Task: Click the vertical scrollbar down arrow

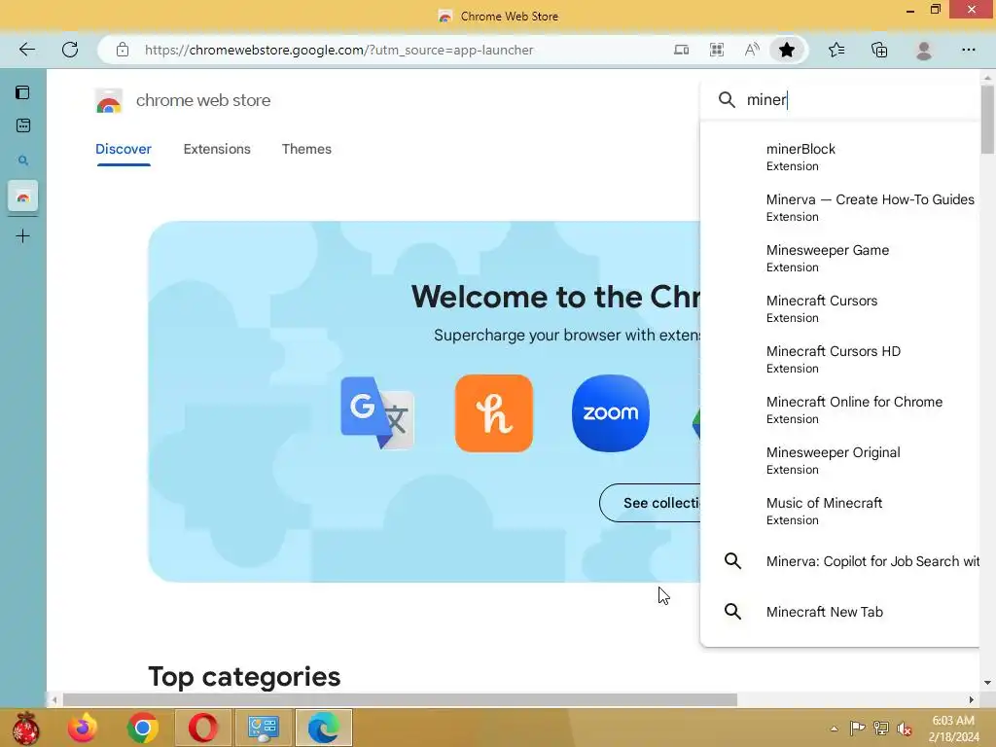Action: pos(987,683)
